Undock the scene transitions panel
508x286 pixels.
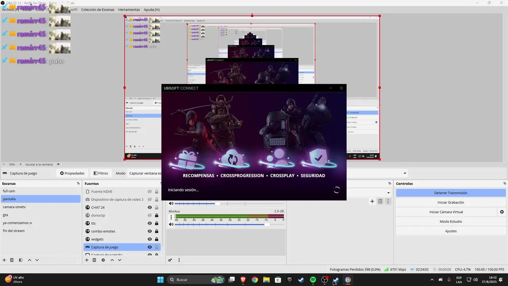(x=390, y=184)
